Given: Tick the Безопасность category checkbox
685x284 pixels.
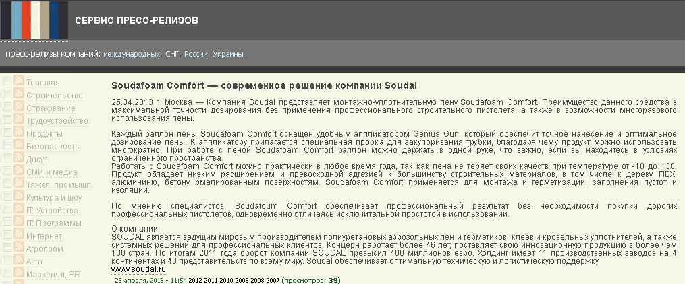Looking at the screenshot, I should point(7,145).
